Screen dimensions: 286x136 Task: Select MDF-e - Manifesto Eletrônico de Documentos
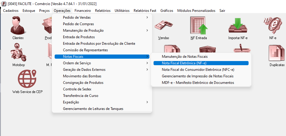click(x=201, y=83)
